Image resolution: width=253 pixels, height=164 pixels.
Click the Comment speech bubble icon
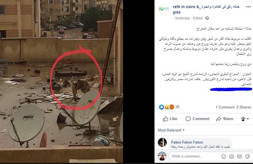pos(188,119)
